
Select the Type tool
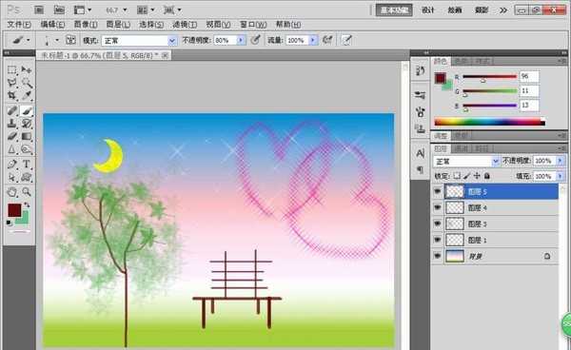(x=27, y=165)
